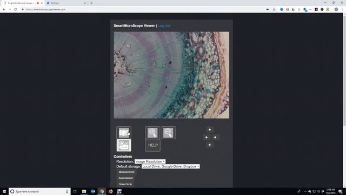Close the Settings browser tab

[x=85, y=3]
